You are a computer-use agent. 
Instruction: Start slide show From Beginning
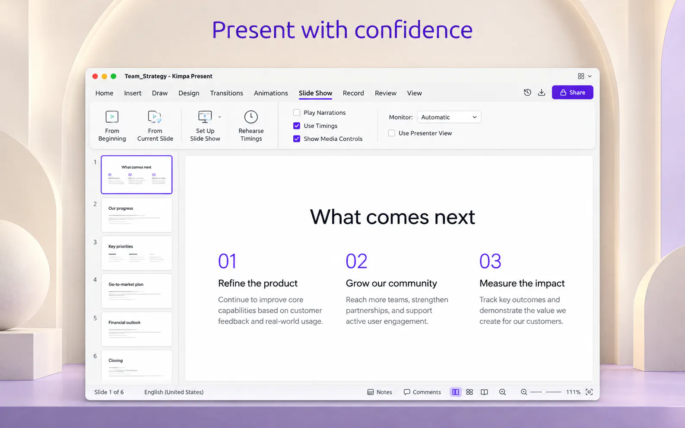click(112, 126)
